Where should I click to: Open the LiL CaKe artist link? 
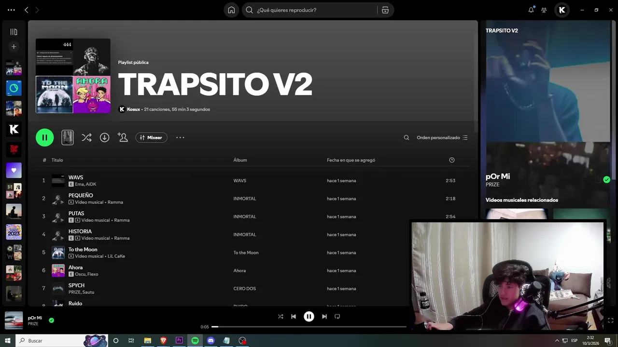coord(116,256)
